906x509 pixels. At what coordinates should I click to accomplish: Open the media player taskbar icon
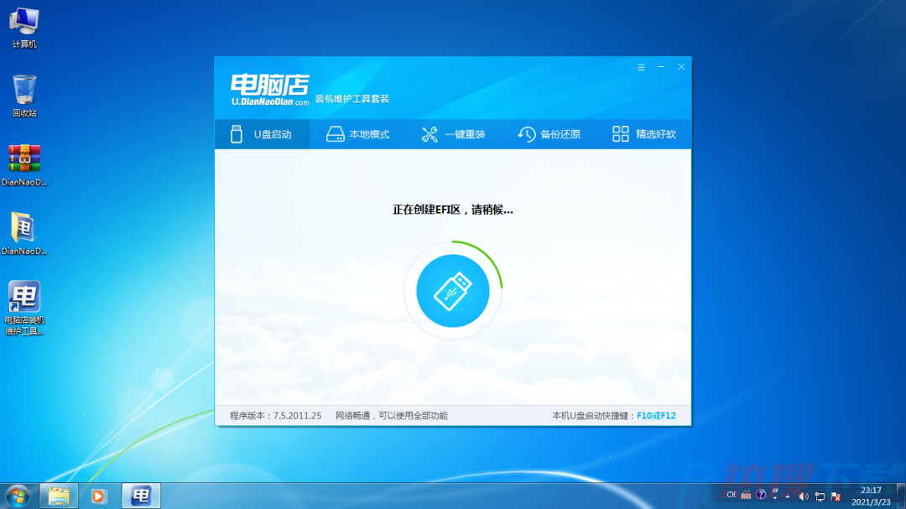point(99,496)
